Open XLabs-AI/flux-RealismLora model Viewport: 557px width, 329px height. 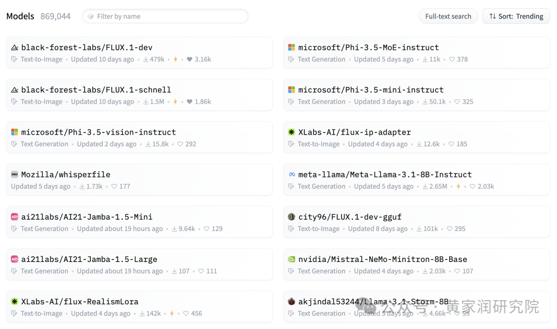(79, 301)
